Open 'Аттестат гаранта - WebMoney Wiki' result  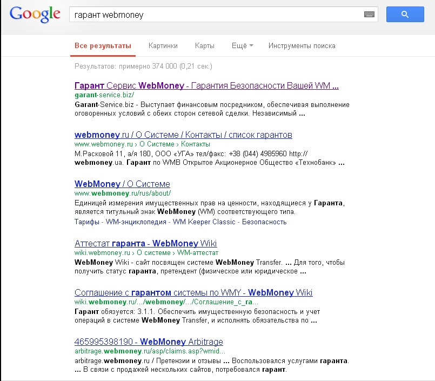click(145, 244)
